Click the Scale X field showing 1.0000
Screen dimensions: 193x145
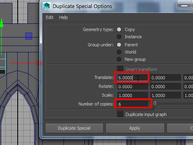pos(133,95)
